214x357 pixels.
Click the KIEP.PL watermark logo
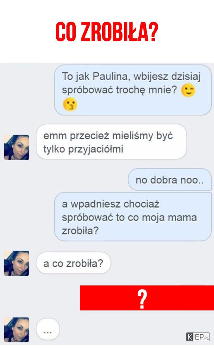click(x=198, y=337)
